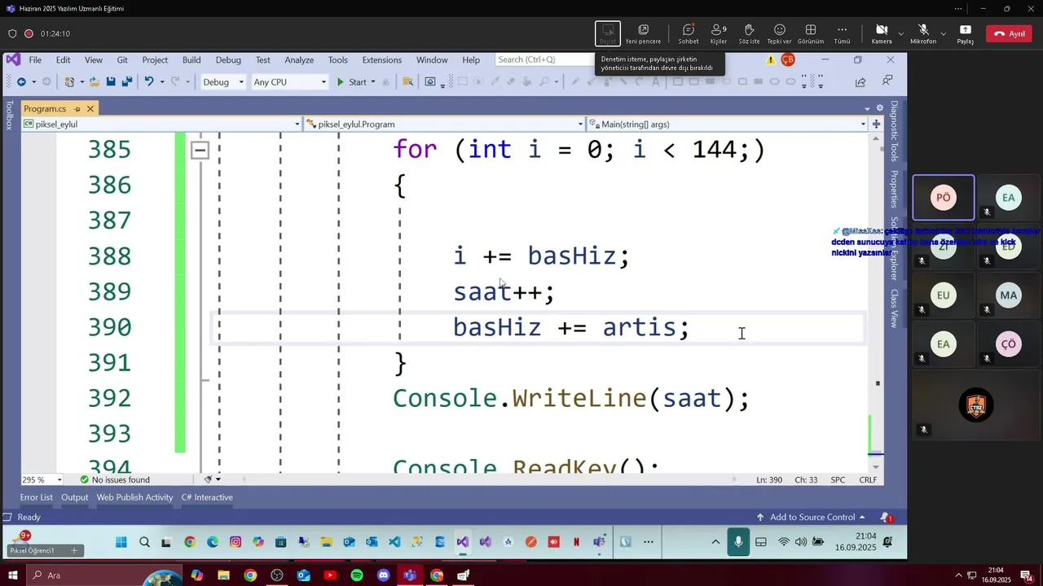Select PÖ participant tile
The width and height of the screenshot is (1043, 586).
pyautogui.click(x=943, y=198)
